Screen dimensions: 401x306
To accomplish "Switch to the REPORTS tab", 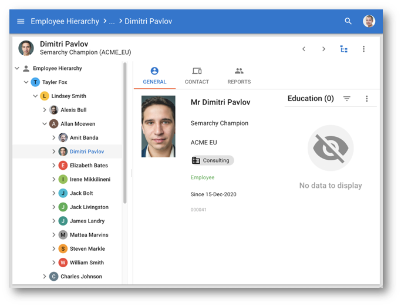I will coord(239,76).
